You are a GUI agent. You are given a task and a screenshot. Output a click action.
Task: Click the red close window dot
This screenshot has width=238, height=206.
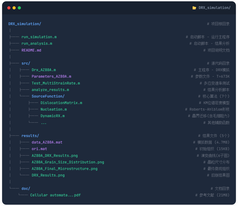[9, 8]
